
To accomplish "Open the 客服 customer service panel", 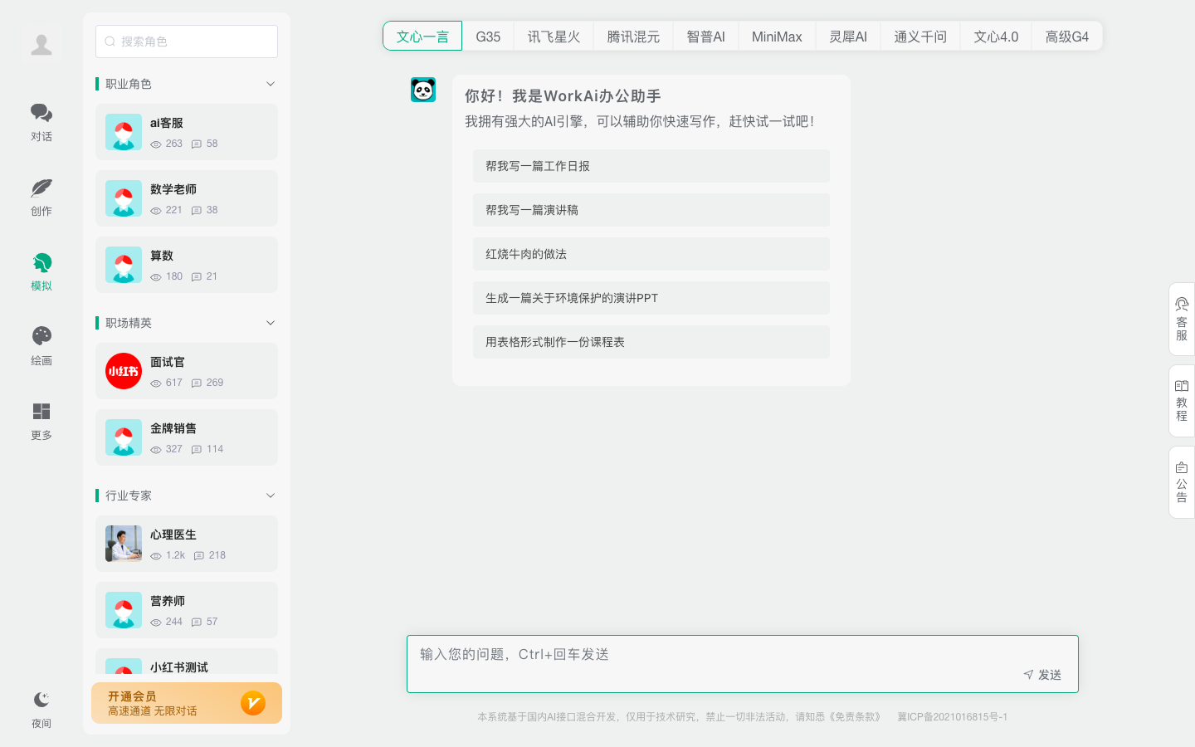I will [1181, 320].
